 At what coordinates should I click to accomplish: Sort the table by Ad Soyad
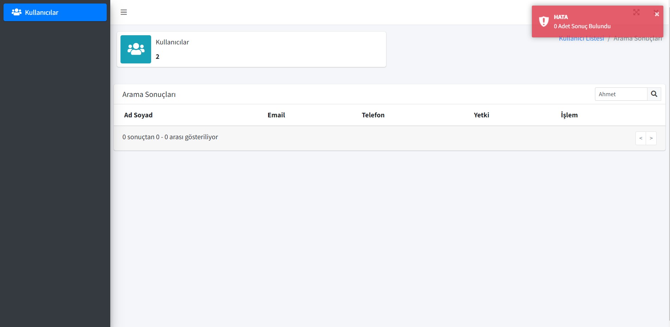138,115
